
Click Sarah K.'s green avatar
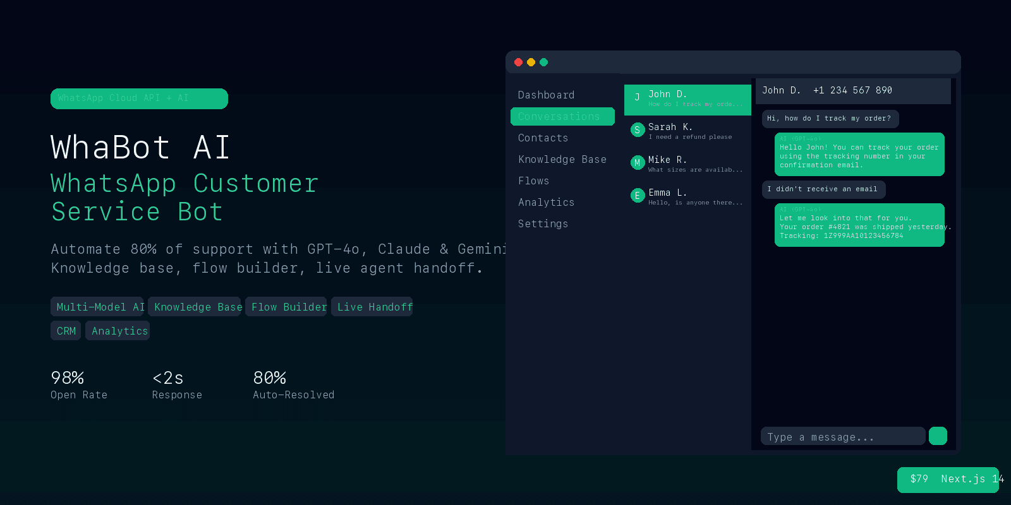(x=637, y=130)
